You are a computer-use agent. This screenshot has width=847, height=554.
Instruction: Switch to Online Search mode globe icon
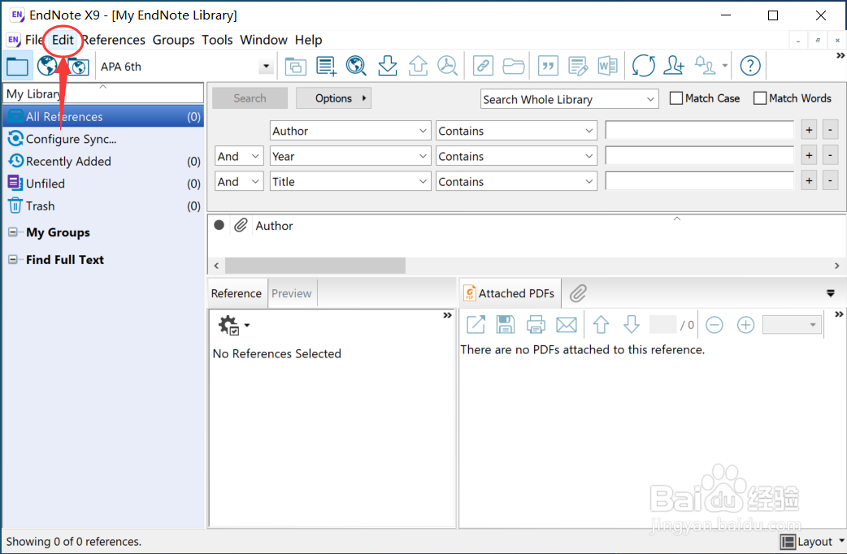[47, 67]
